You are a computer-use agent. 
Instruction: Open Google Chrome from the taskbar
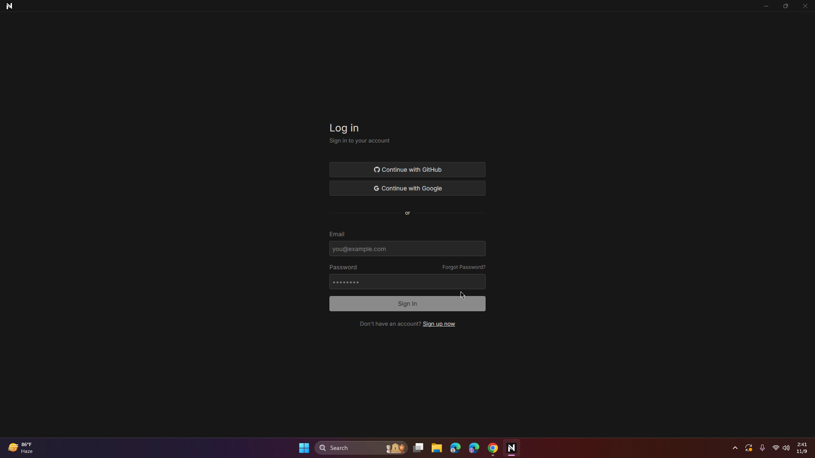click(492, 448)
